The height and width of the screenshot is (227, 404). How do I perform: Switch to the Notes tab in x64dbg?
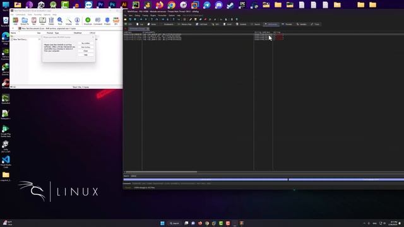151,24
